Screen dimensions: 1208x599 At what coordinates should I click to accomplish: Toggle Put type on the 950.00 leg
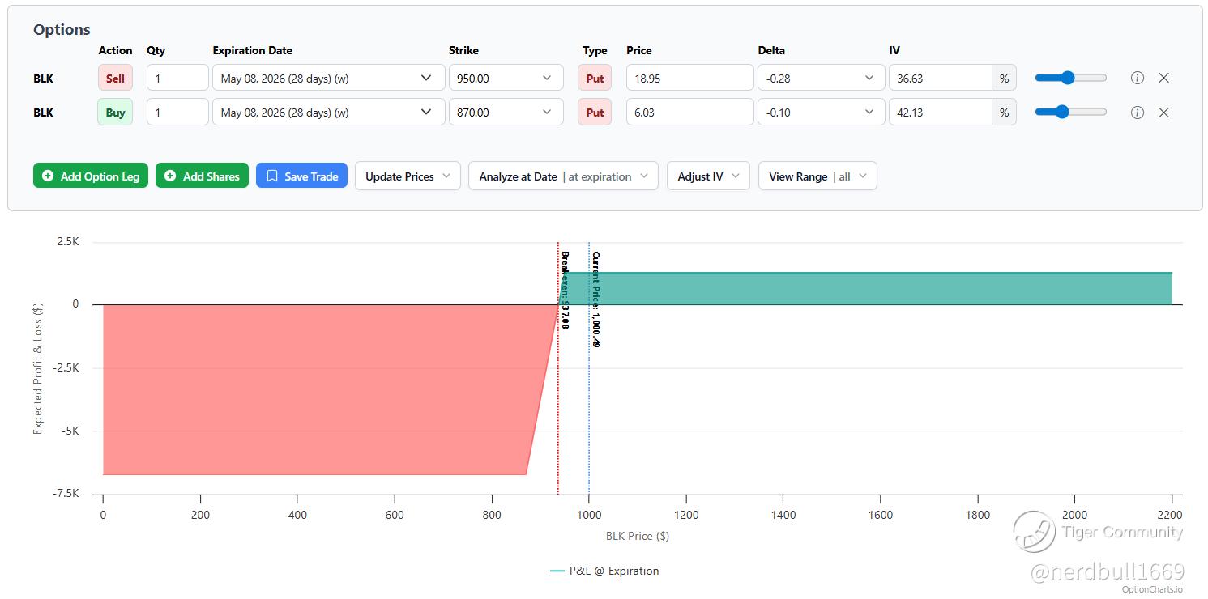click(x=595, y=79)
